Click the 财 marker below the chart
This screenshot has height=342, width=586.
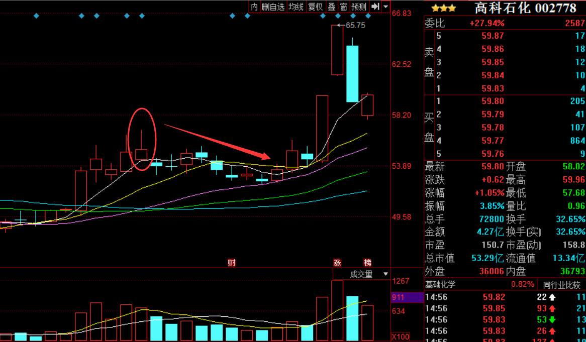click(x=232, y=262)
